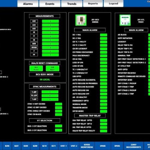Navigate to bay B211

pyautogui.click(x=54, y=146)
